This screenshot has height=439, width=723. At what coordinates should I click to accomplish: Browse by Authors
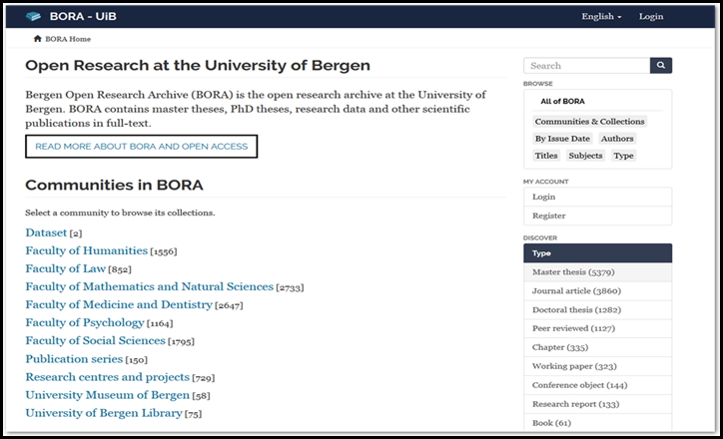(x=617, y=139)
